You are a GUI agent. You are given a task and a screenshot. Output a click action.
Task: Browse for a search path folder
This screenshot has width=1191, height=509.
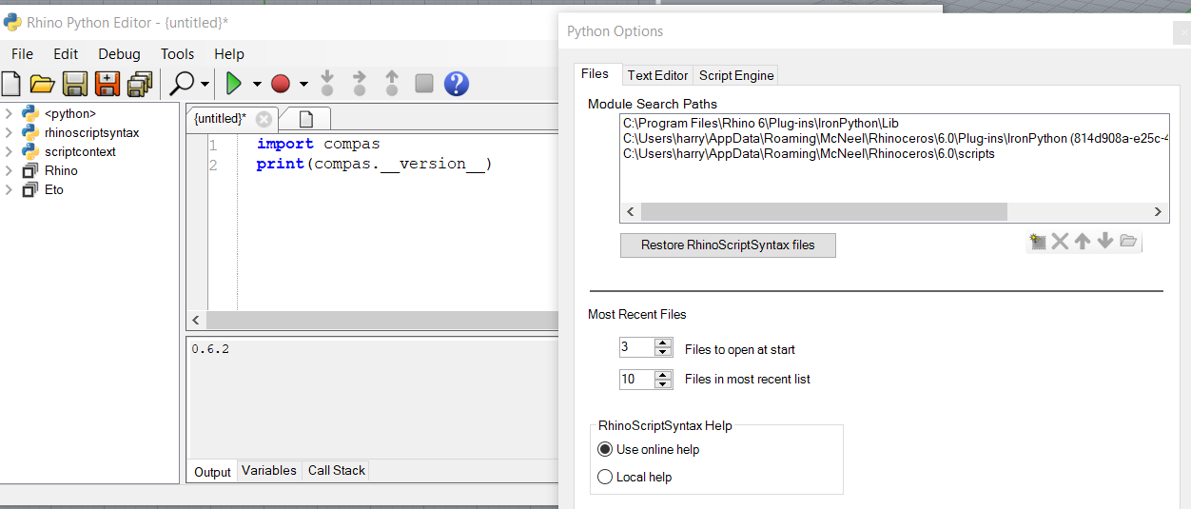(x=1128, y=242)
